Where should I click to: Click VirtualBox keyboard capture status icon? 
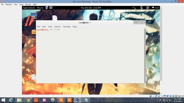click(176, 96)
